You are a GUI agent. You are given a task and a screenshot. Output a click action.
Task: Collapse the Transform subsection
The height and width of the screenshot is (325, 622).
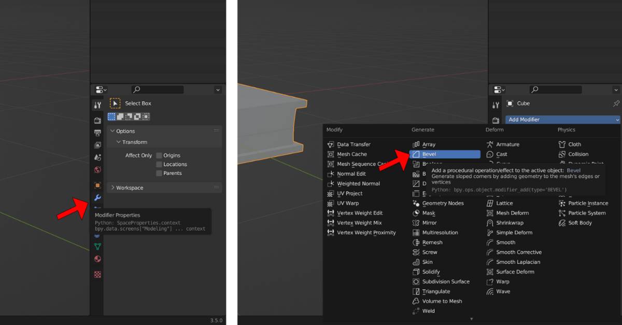(x=136, y=142)
